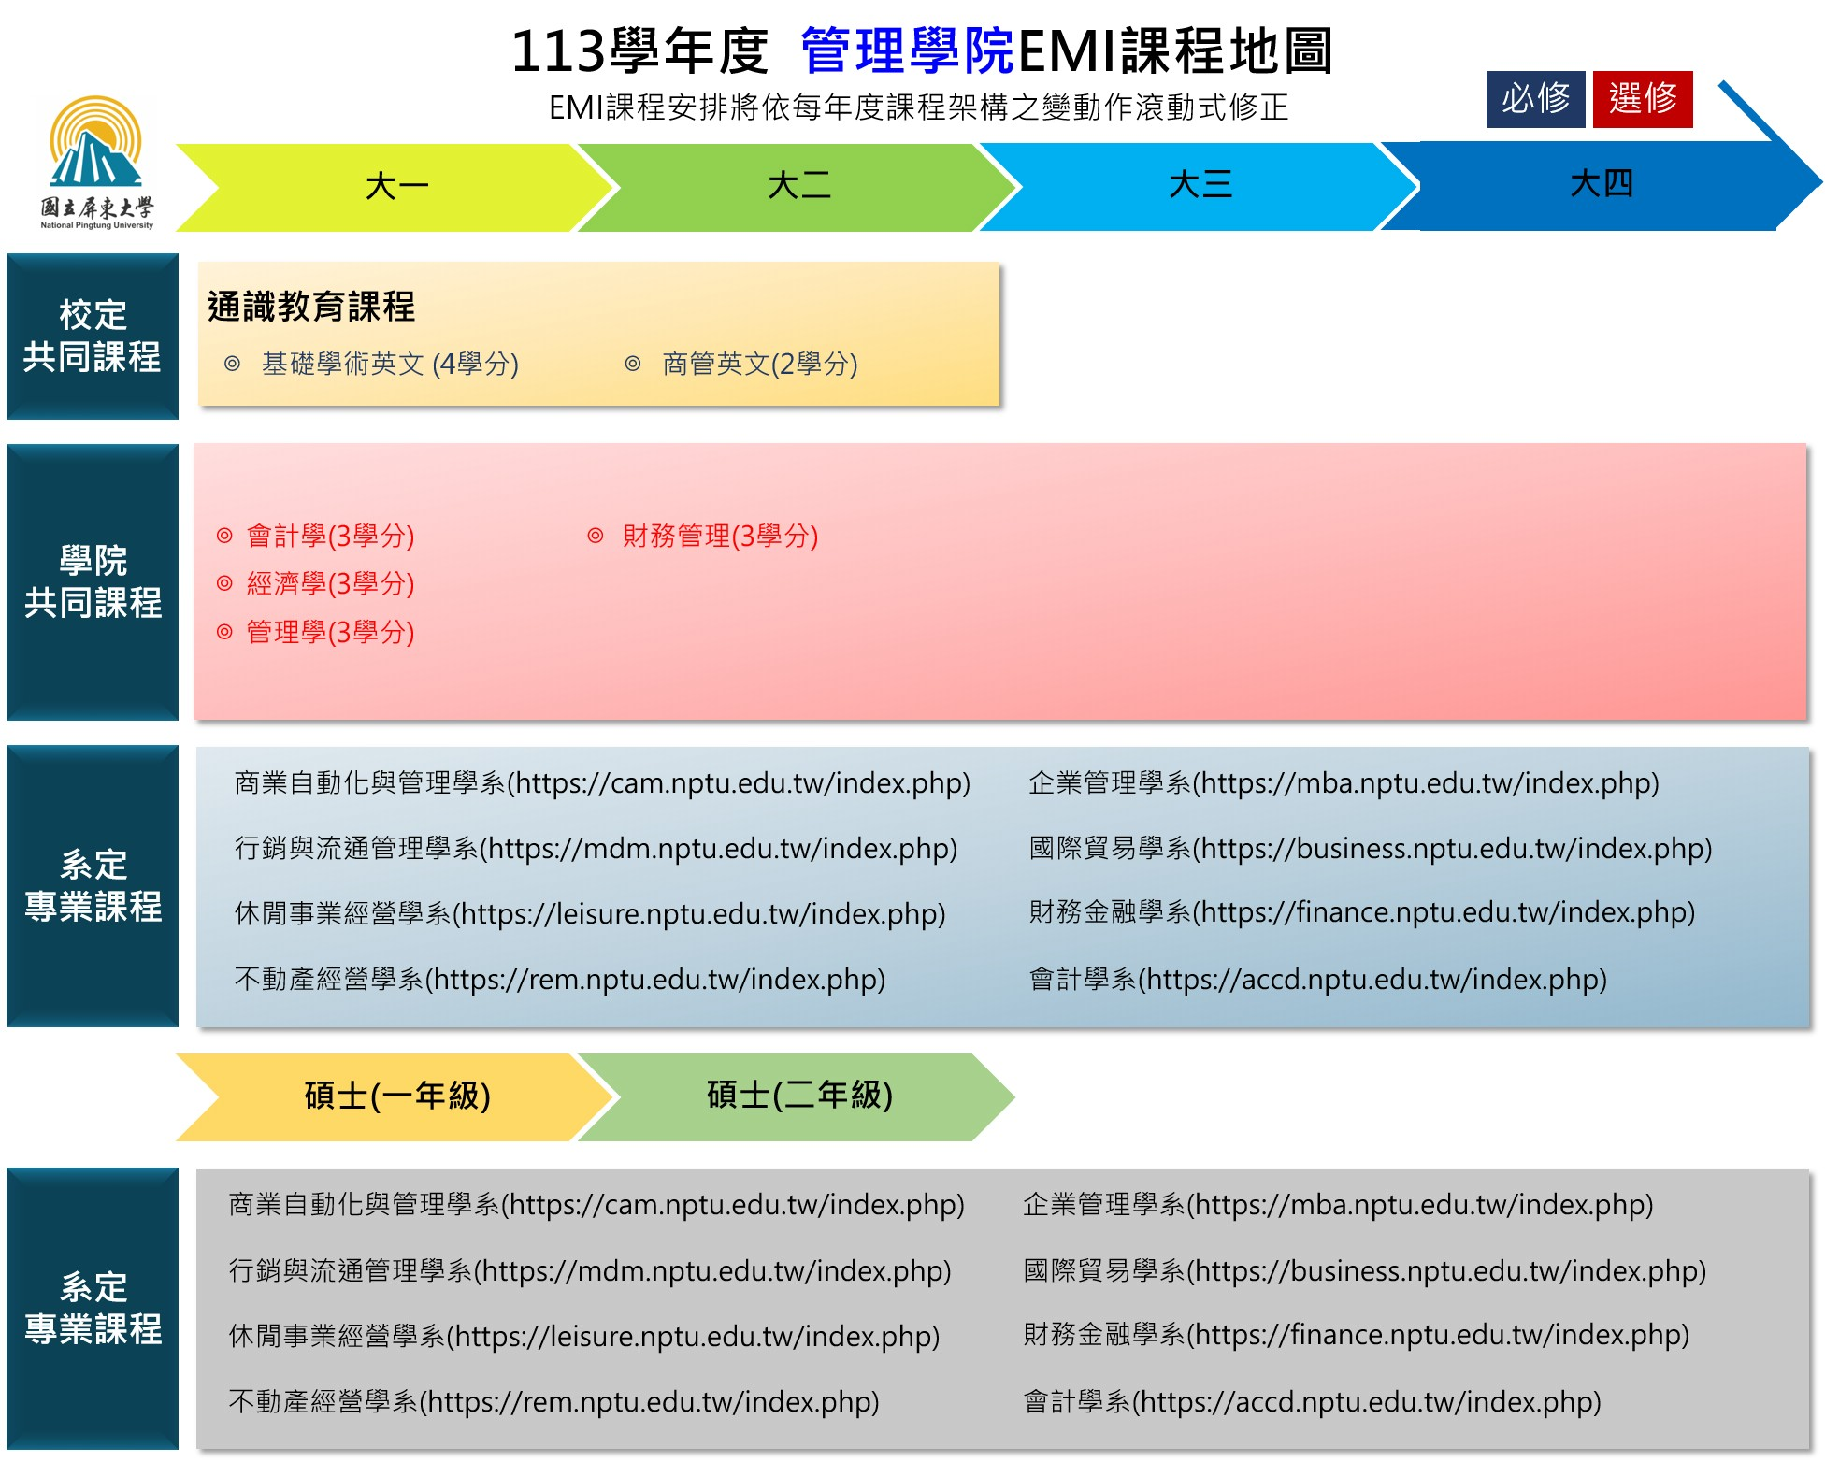Click 會計學(3學分) course
The image size is (1825, 1476).
click(x=330, y=536)
